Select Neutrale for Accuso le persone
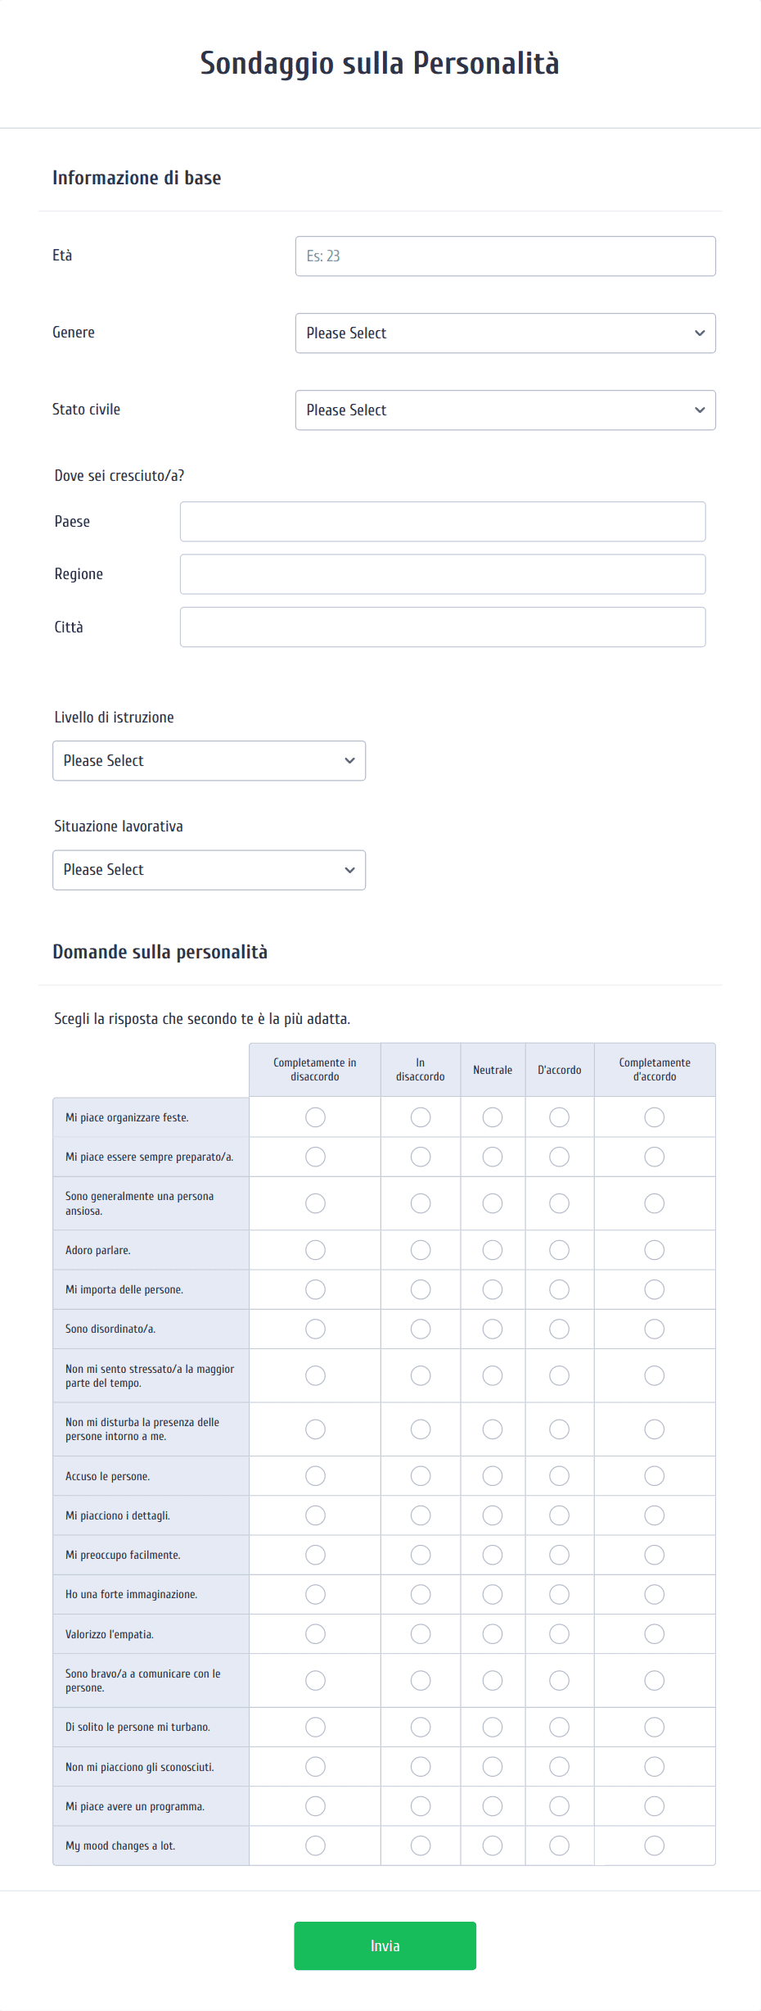761x2011 pixels. 493,1476
